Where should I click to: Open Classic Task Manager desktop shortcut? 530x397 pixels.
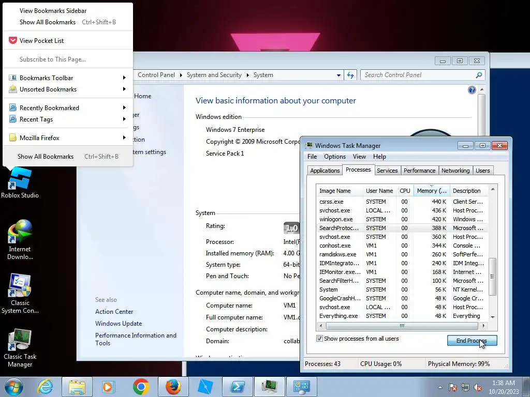20,347
